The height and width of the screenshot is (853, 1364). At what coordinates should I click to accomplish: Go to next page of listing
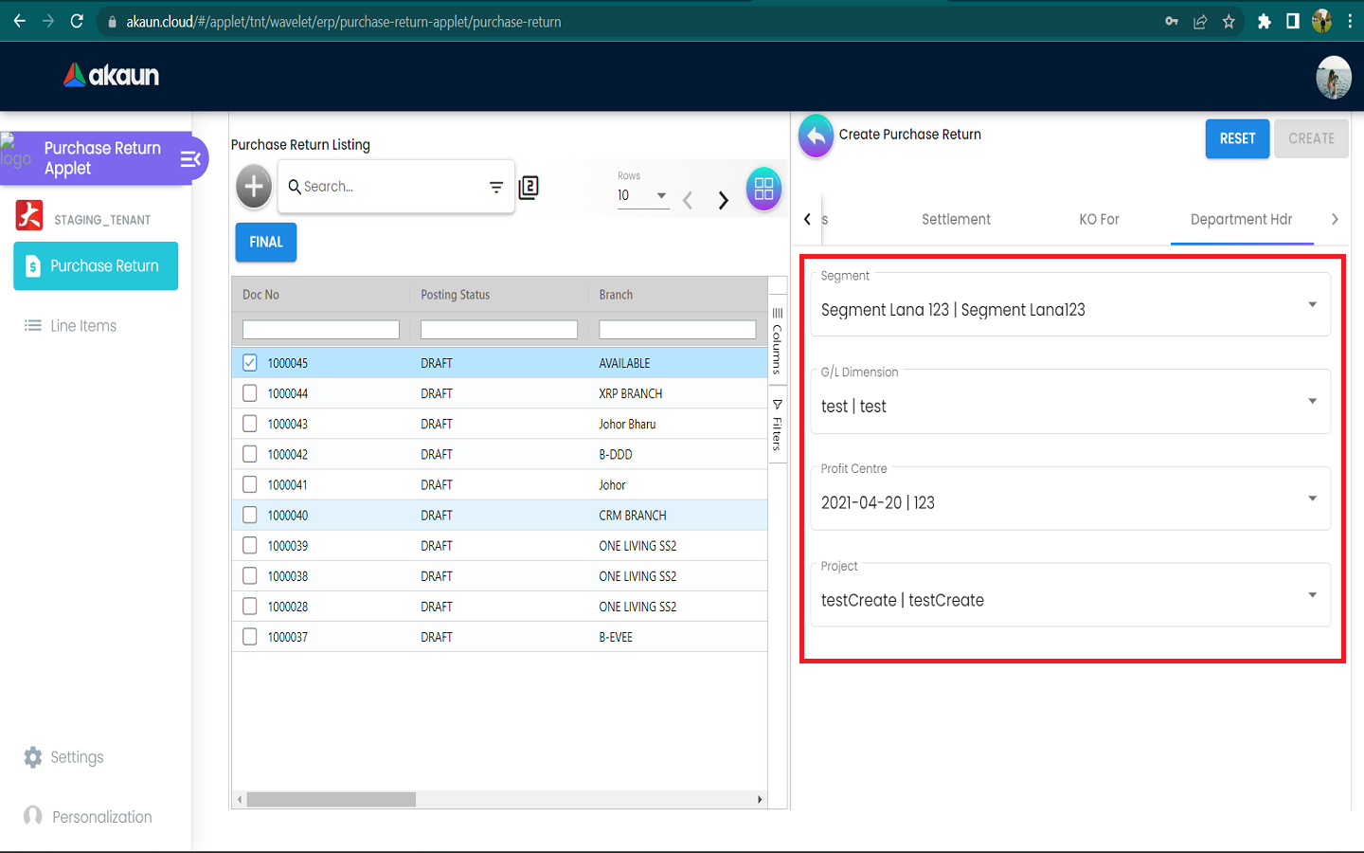coord(723,200)
